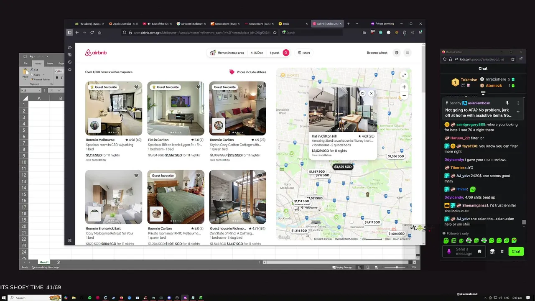Bookmark the Airbnb page with star
This screenshot has width=535, height=301.
coord(275,33)
